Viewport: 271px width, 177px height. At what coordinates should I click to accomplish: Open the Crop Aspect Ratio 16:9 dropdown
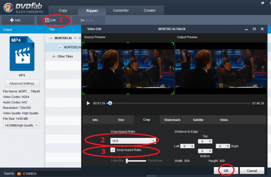pos(133,141)
